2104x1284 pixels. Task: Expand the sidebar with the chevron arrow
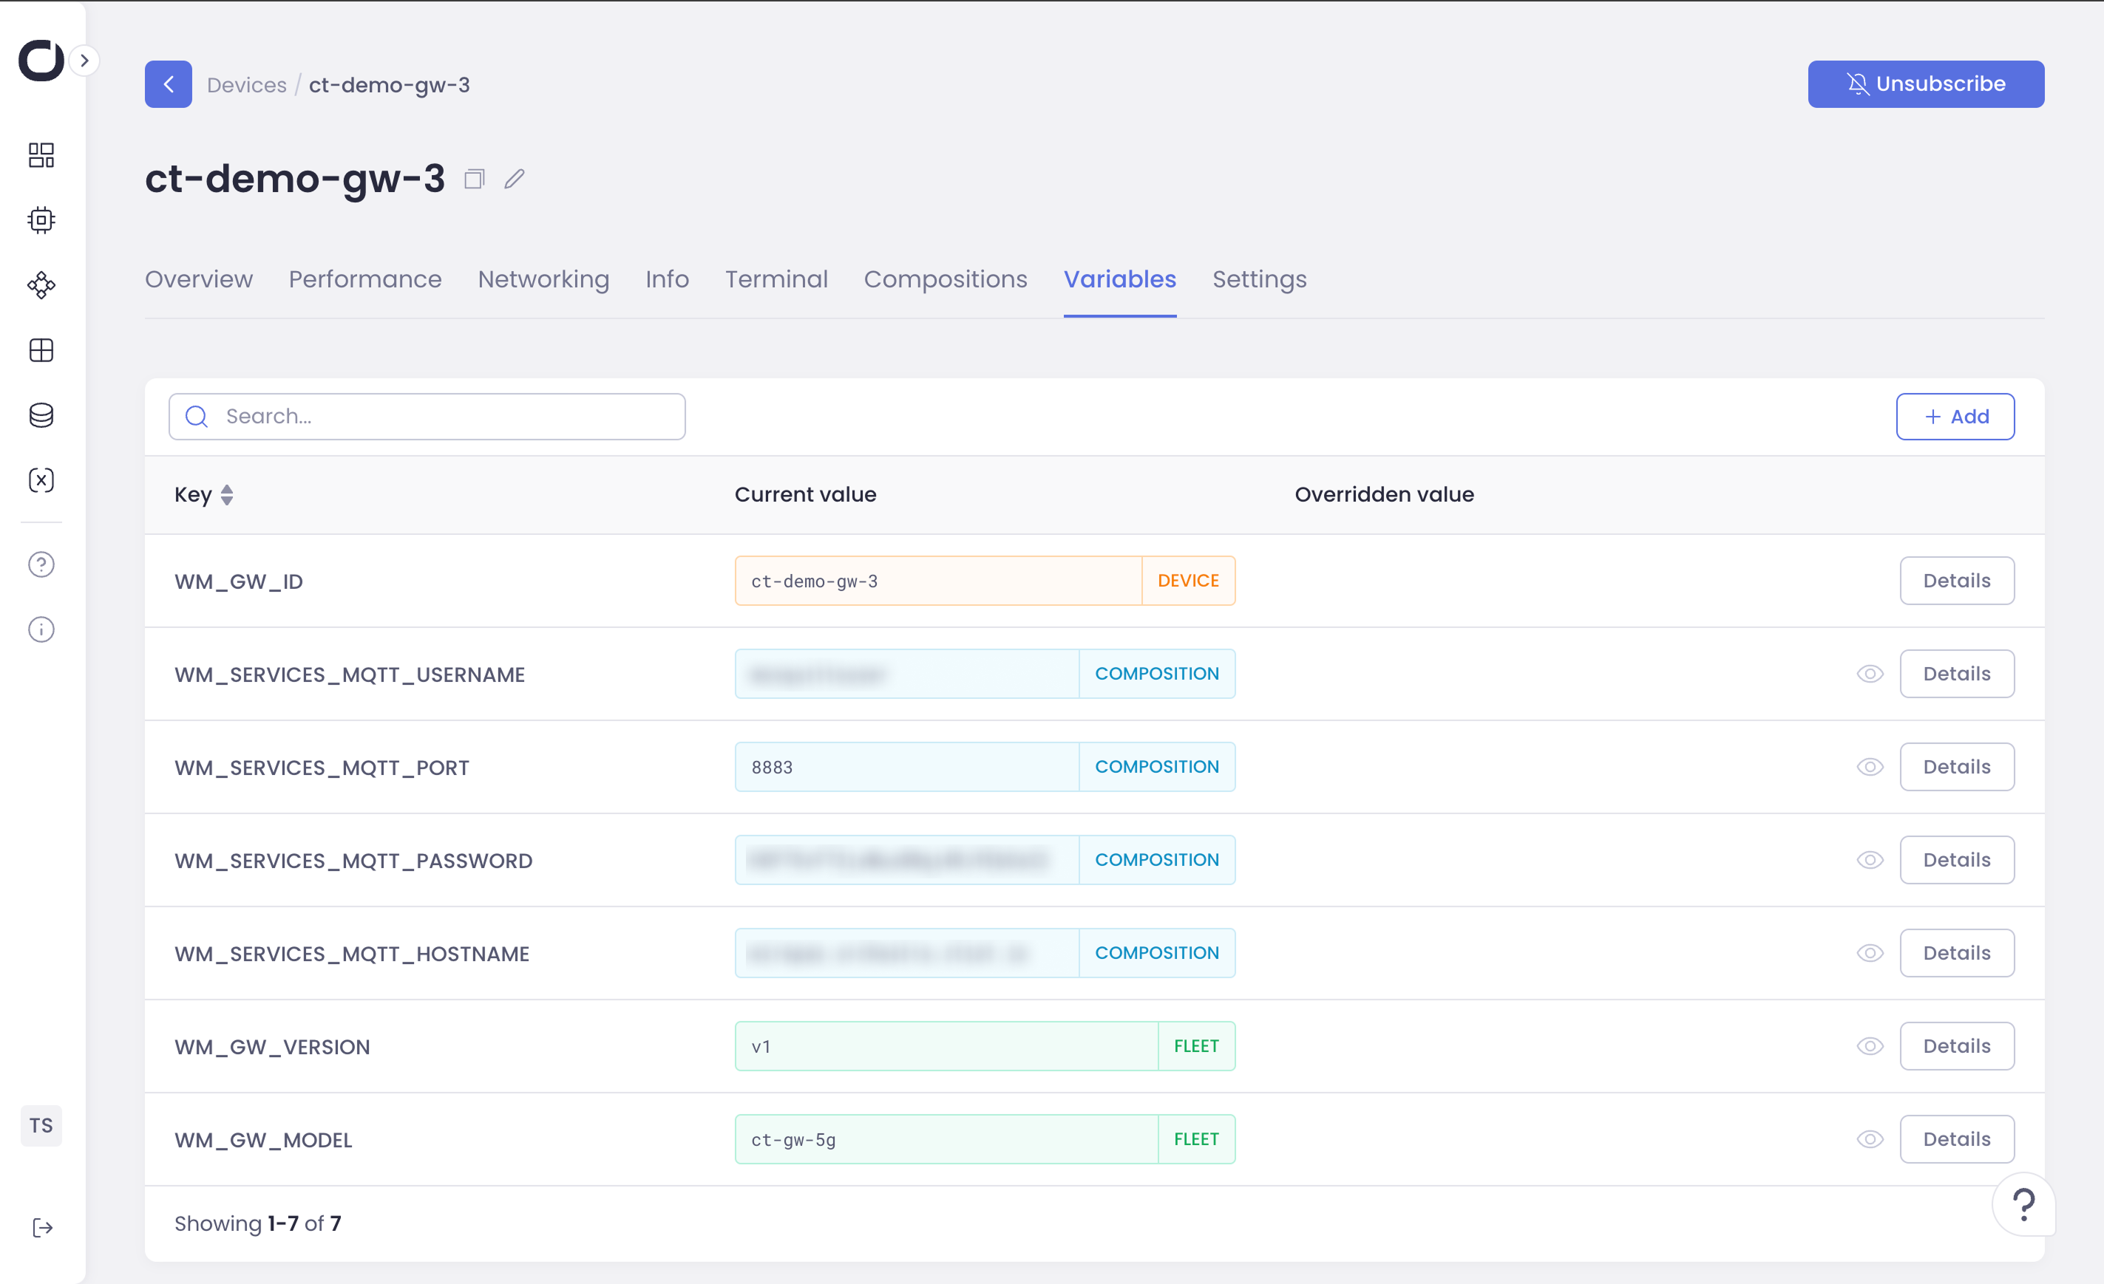[x=84, y=61]
